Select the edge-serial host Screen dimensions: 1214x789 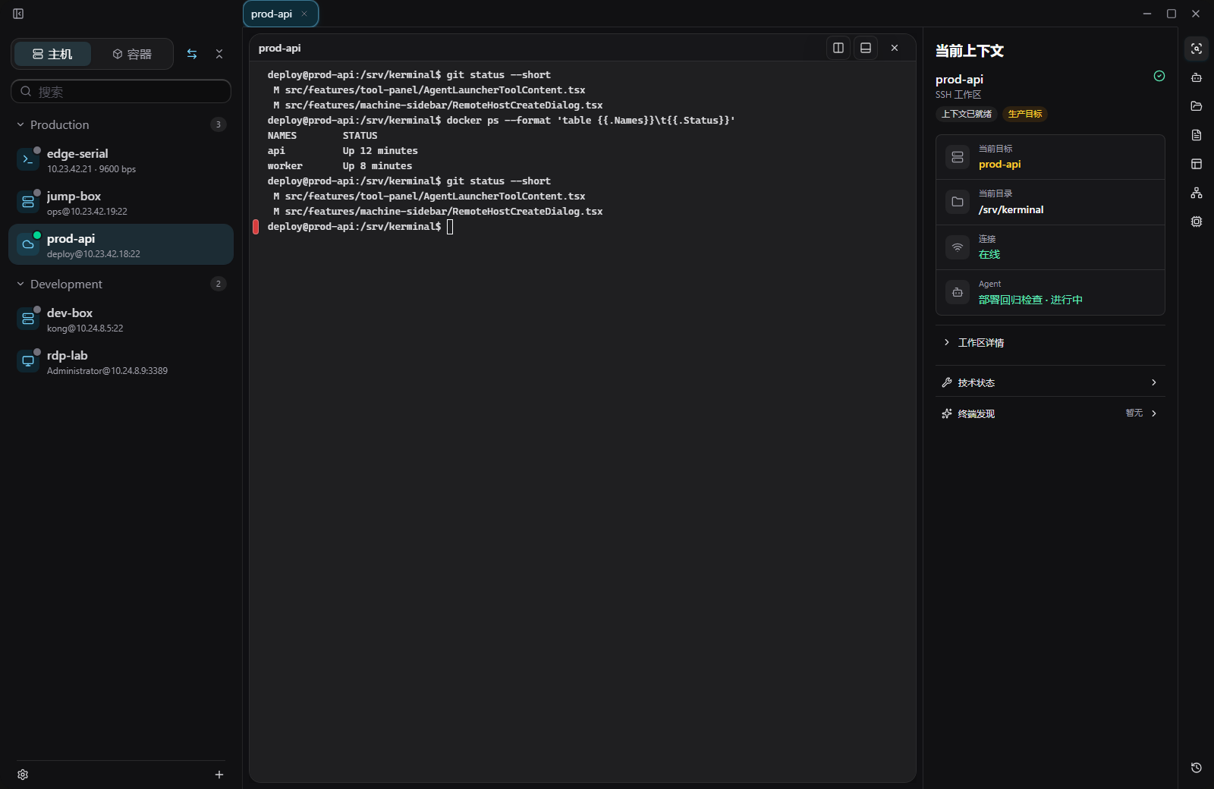pyautogui.click(x=121, y=160)
